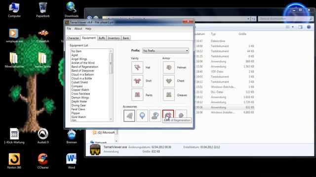Sort Explorer files by Größe column
This screenshot has height=177, width=316.
(x=242, y=34)
